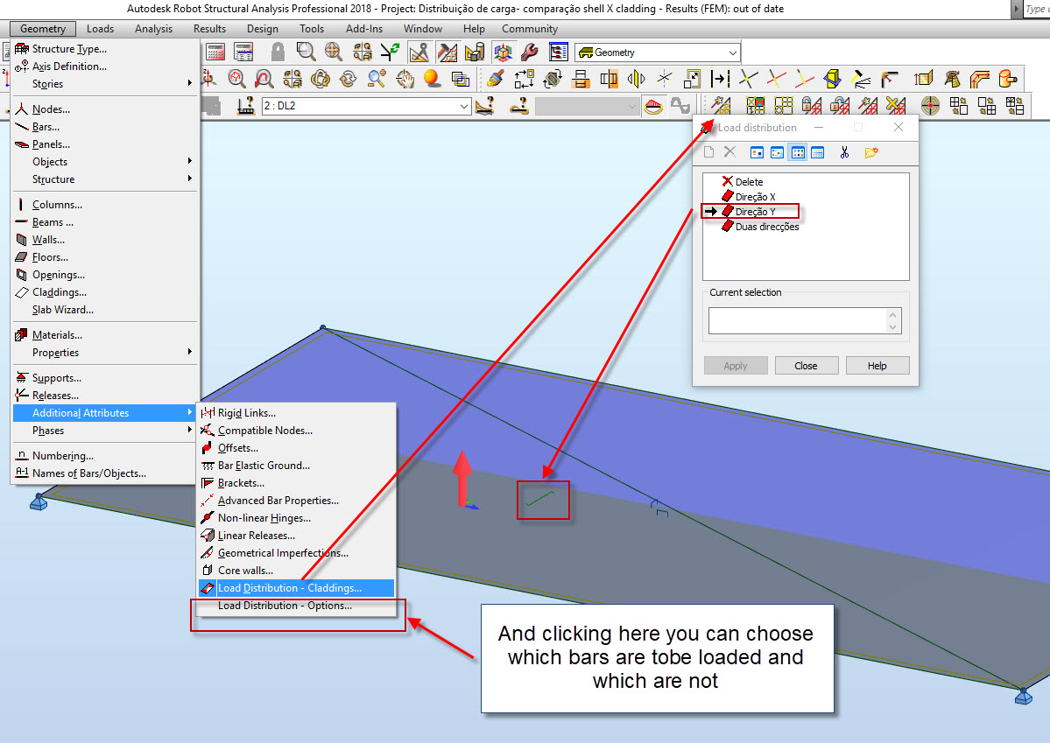Select Offsets... submenu entry
1050x743 pixels.
tap(295, 448)
